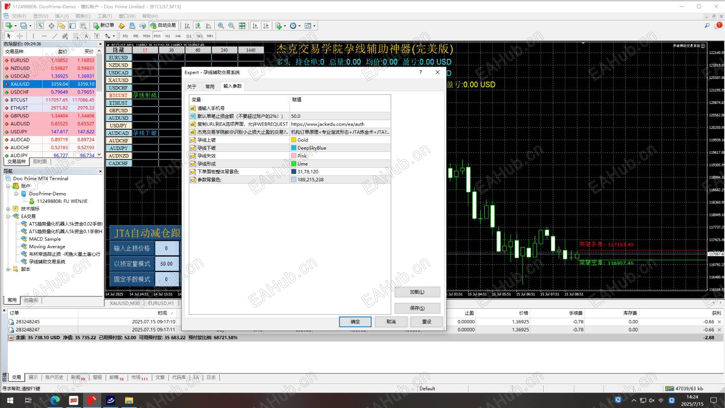This screenshot has width=725, height=408.
Task: Select the bar chart type icon
Action: point(187,26)
